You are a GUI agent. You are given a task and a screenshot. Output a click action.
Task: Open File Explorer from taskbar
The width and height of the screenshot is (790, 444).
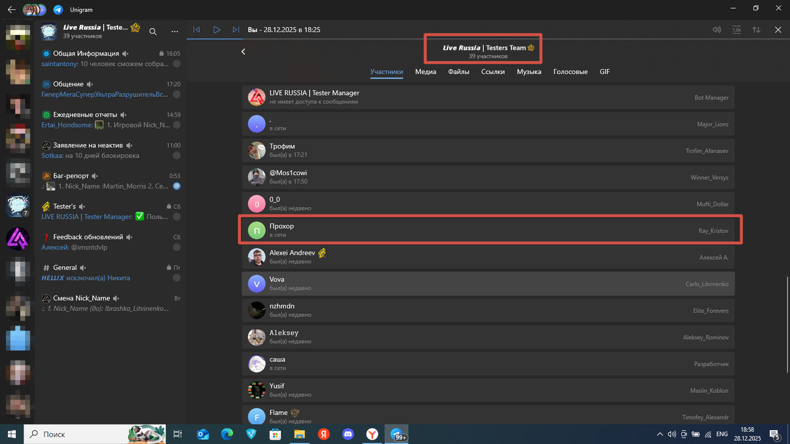(299, 434)
